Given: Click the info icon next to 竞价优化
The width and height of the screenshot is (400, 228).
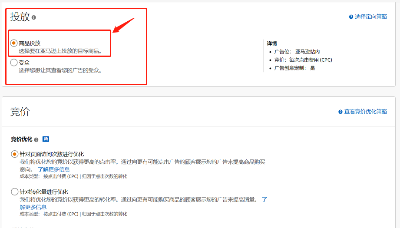Looking at the screenshot, I should coord(36,140).
